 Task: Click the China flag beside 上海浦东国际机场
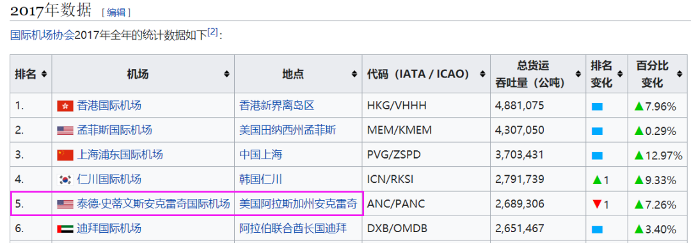coord(65,155)
